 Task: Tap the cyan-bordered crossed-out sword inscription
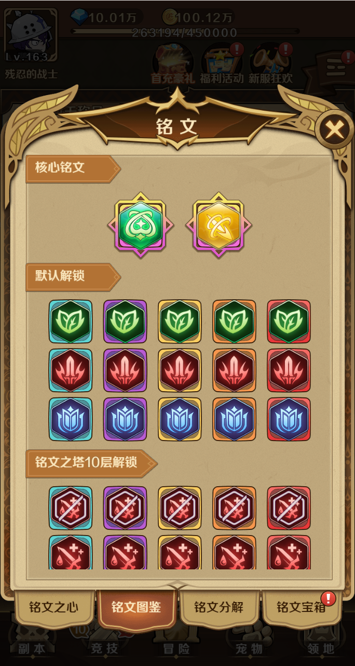[71, 508]
